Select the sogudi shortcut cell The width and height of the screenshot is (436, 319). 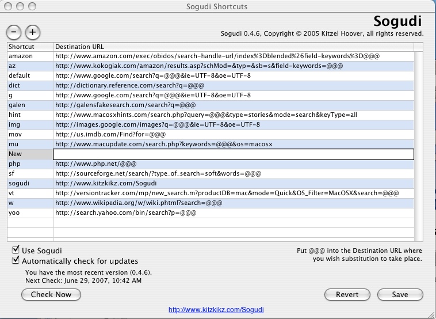[30, 183]
